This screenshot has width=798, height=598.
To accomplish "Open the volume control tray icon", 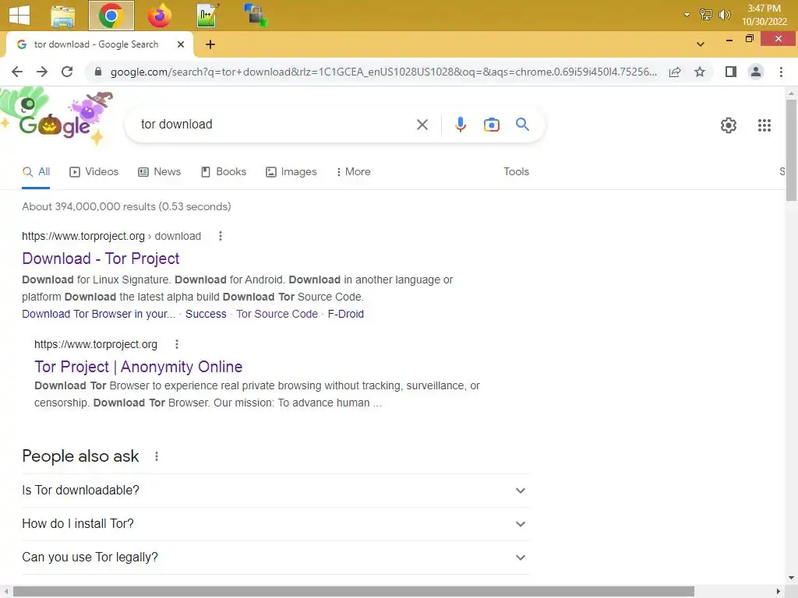I will coord(724,15).
